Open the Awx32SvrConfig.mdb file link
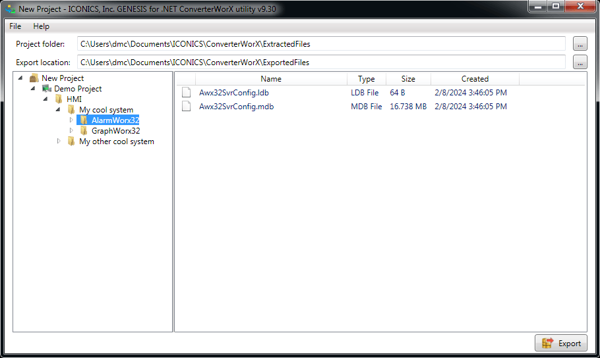 coord(236,106)
